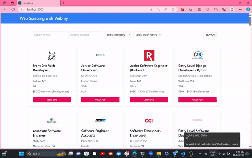Click the SEARCH button
The height and width of the screenshot is (158, 252).
[210, 35]
